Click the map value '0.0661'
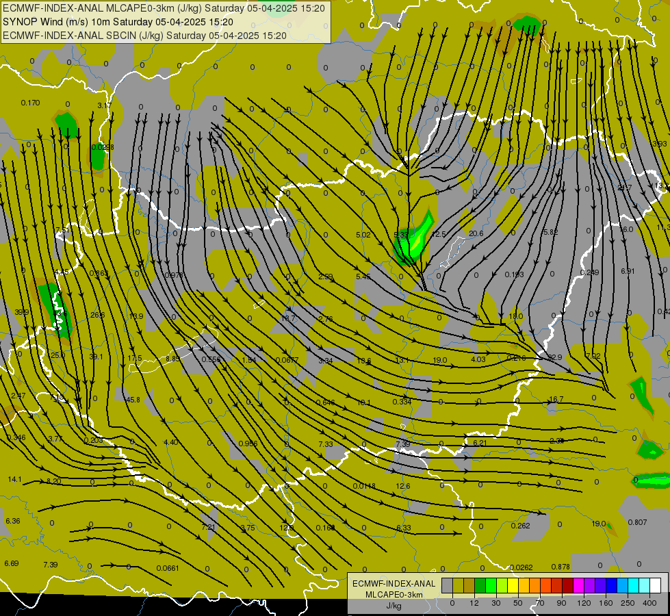 (168, 569)
